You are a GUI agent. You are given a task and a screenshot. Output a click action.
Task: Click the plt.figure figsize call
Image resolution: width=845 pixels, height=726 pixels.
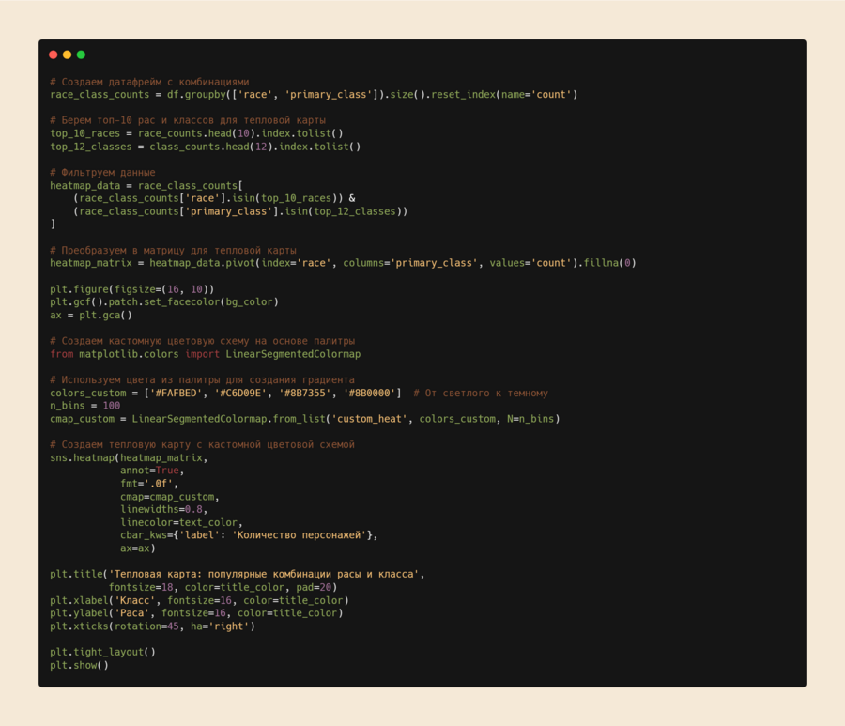point(131,289)
